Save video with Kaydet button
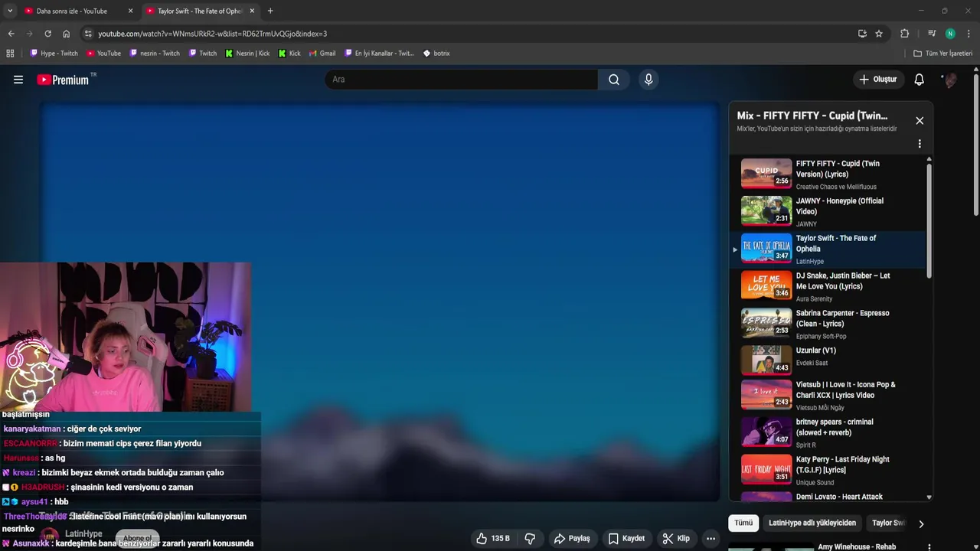This screenshot has width=980, height=551. click(626, 539)
